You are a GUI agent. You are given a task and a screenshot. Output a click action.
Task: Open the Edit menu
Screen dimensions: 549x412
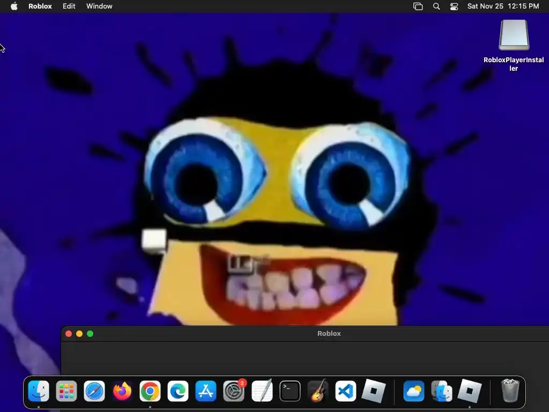[69, 6]
